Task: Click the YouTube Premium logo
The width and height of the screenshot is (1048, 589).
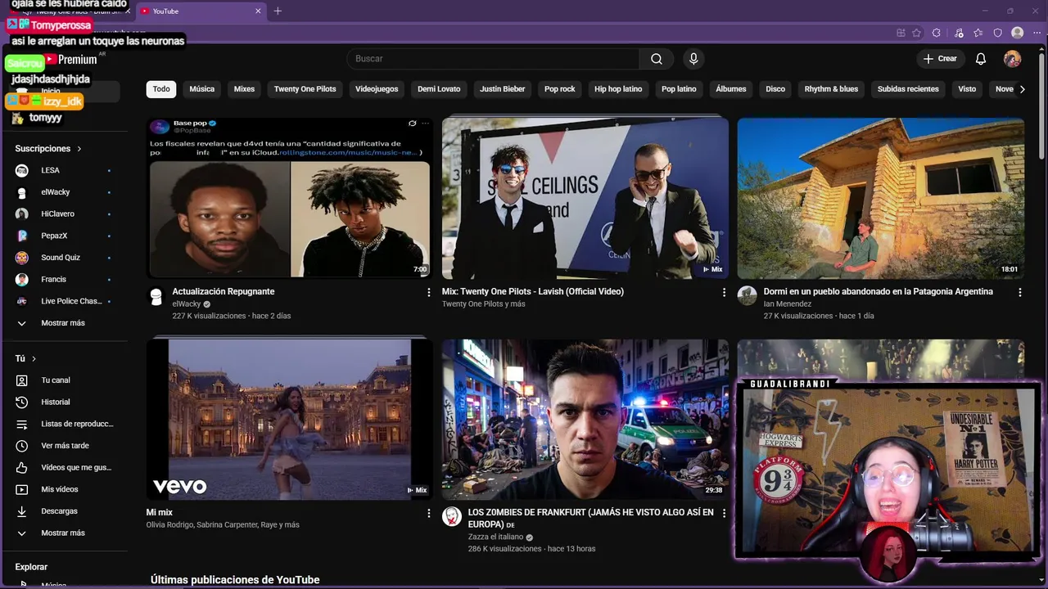Action: [71, 59]
